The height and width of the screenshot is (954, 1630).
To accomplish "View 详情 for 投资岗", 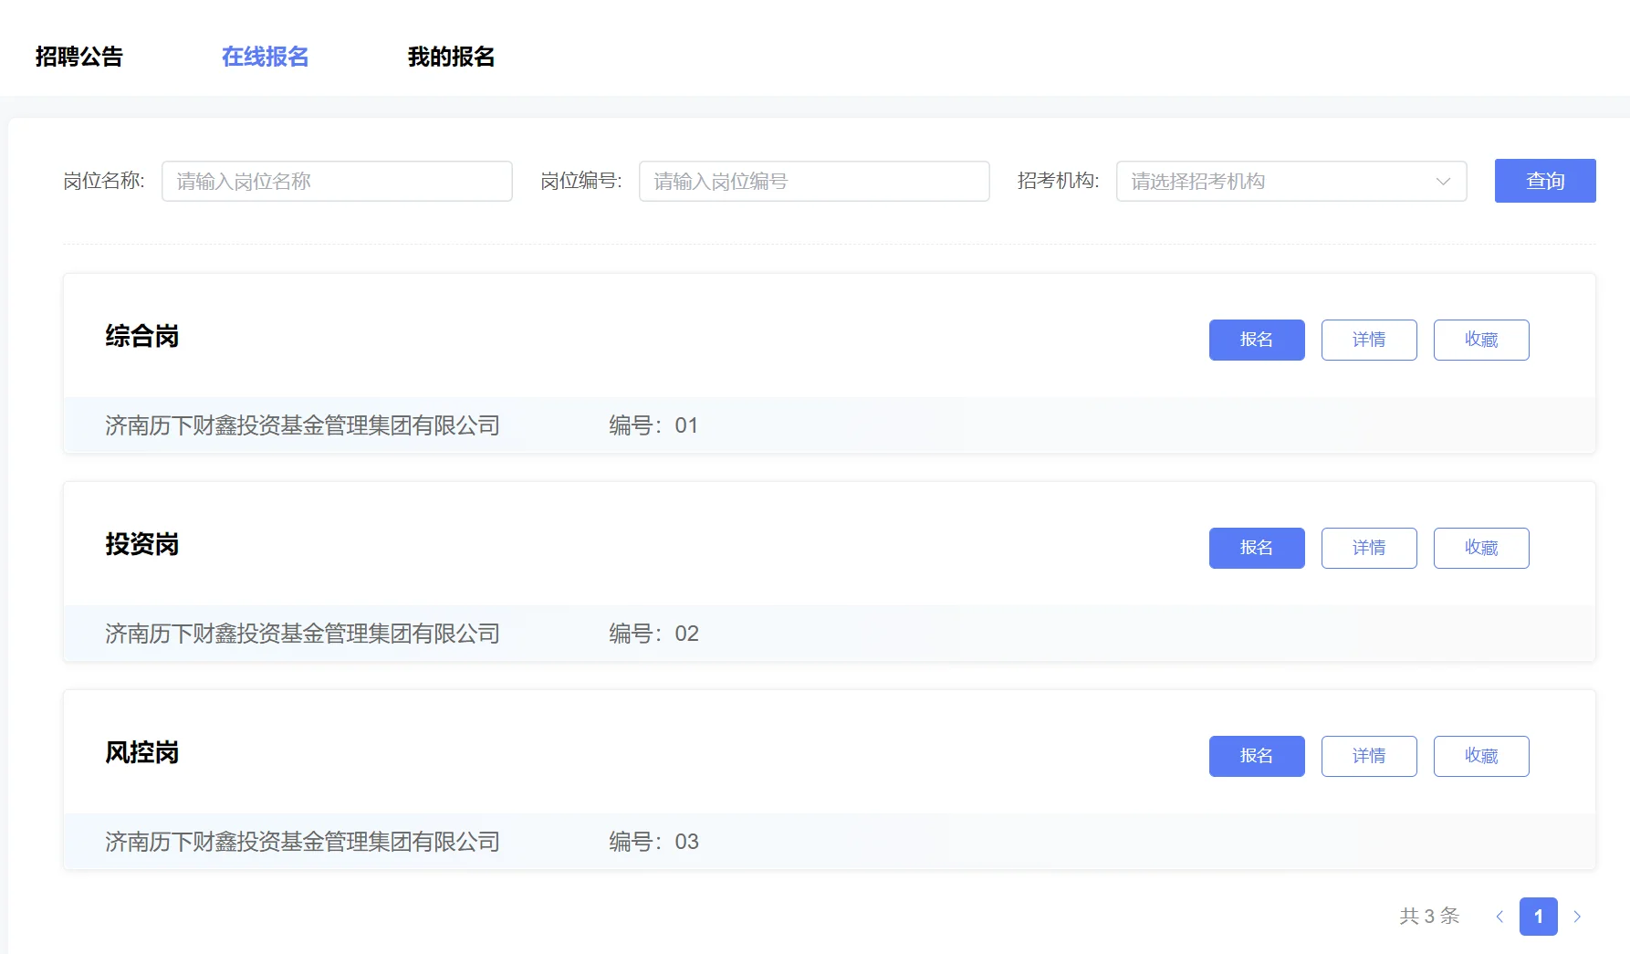I will (1369, 548).
